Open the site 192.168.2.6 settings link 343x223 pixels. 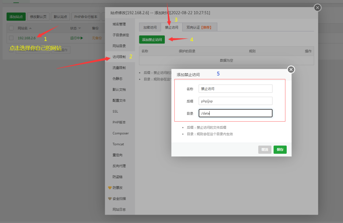pyautogui.click(x=26, y=38)
